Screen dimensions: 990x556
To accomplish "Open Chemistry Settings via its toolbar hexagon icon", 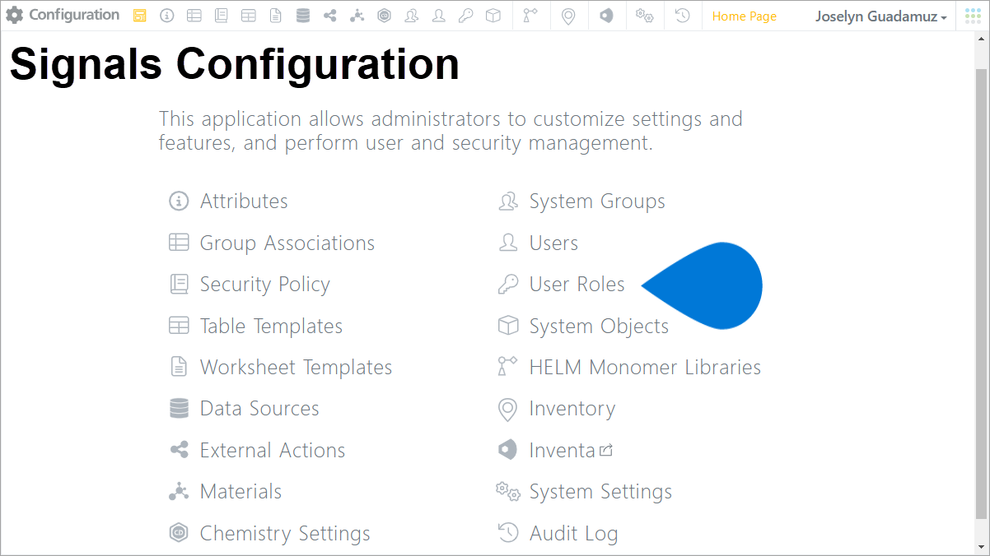I will pos(384,16).
